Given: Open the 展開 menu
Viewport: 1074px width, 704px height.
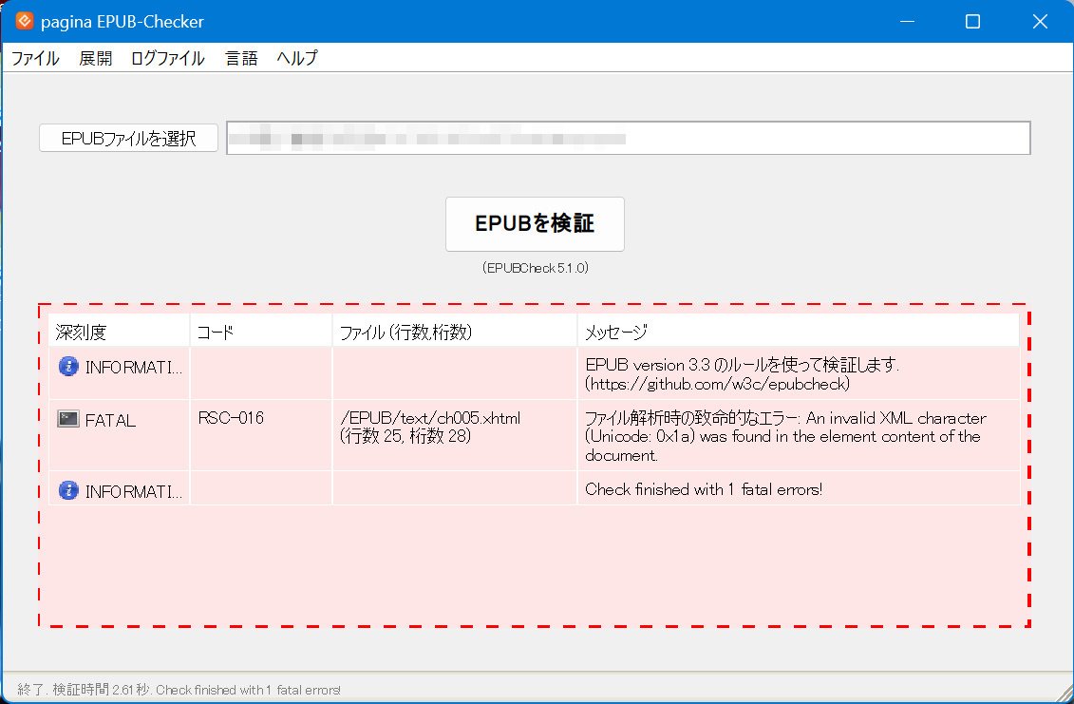Looking at the screenshot, I should (x=95, y=58).
